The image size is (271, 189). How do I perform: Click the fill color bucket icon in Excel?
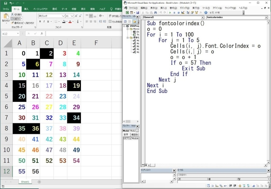coord(64,21)
